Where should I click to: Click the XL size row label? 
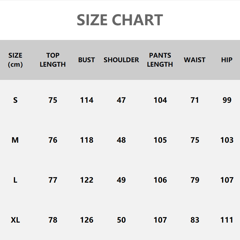point(15,220)
